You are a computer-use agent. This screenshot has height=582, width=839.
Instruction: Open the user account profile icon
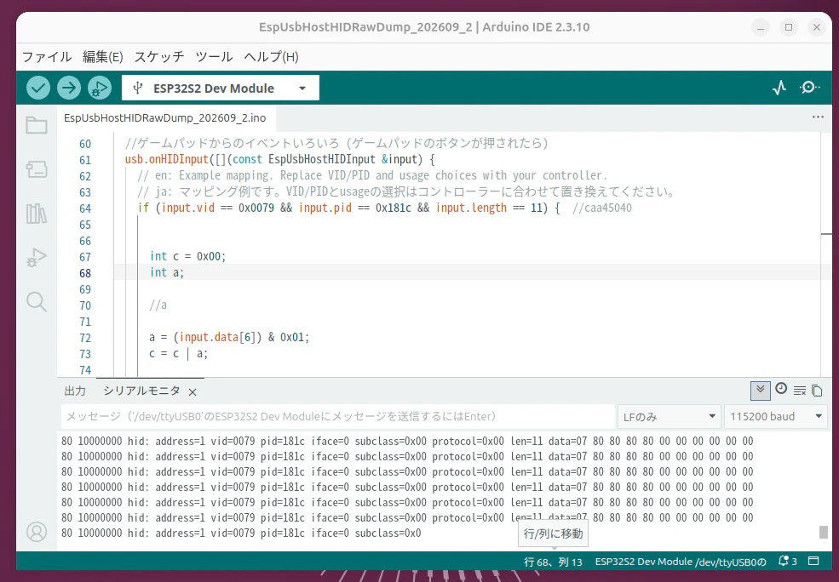tap(37, 532)
